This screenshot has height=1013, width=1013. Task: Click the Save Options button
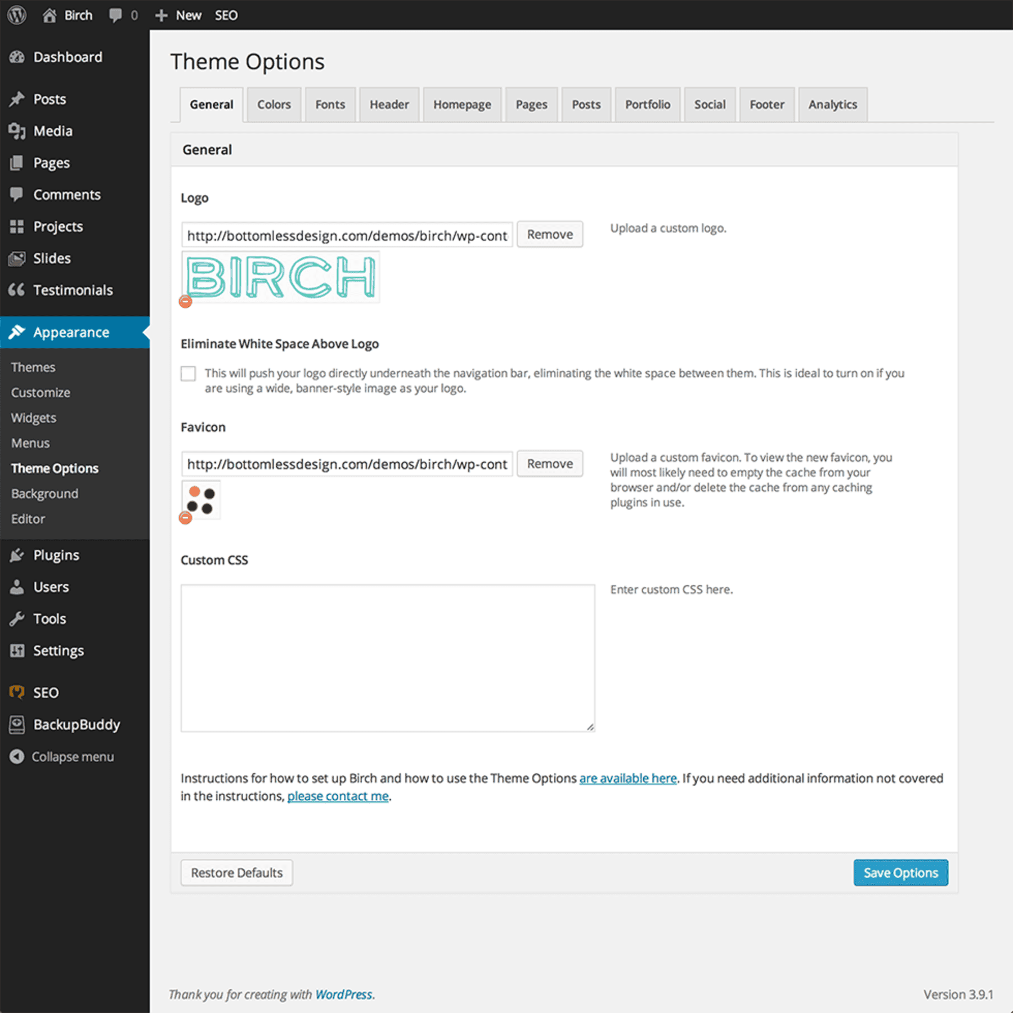900,872
